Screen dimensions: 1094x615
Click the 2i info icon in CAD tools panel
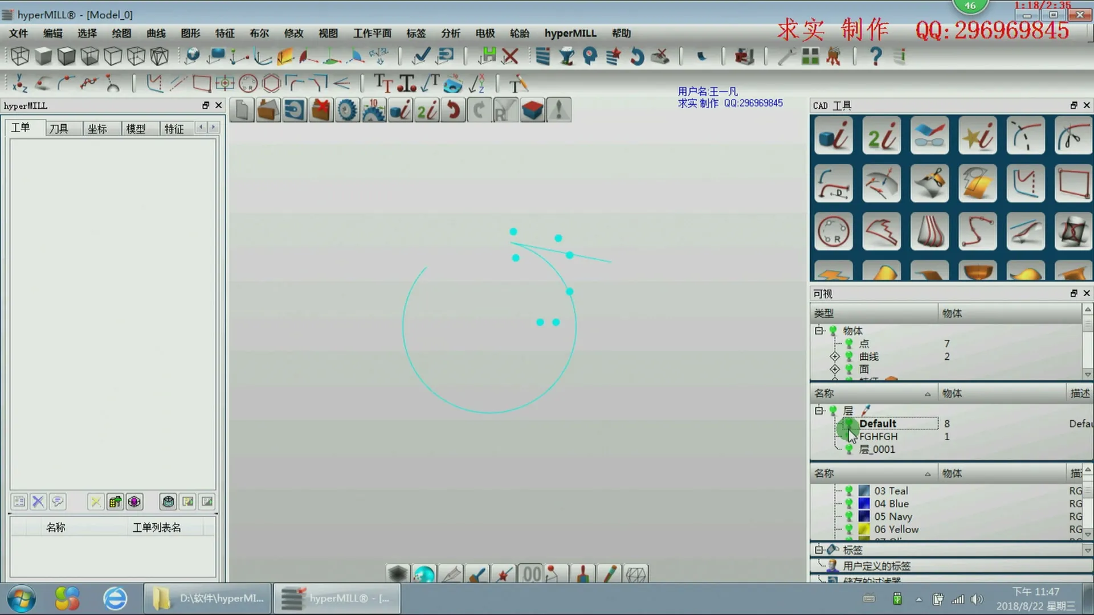(881, 136)
